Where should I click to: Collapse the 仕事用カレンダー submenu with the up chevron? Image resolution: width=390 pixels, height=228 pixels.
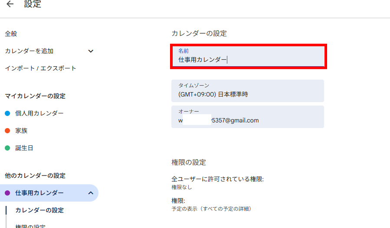(x=91, y=193)
